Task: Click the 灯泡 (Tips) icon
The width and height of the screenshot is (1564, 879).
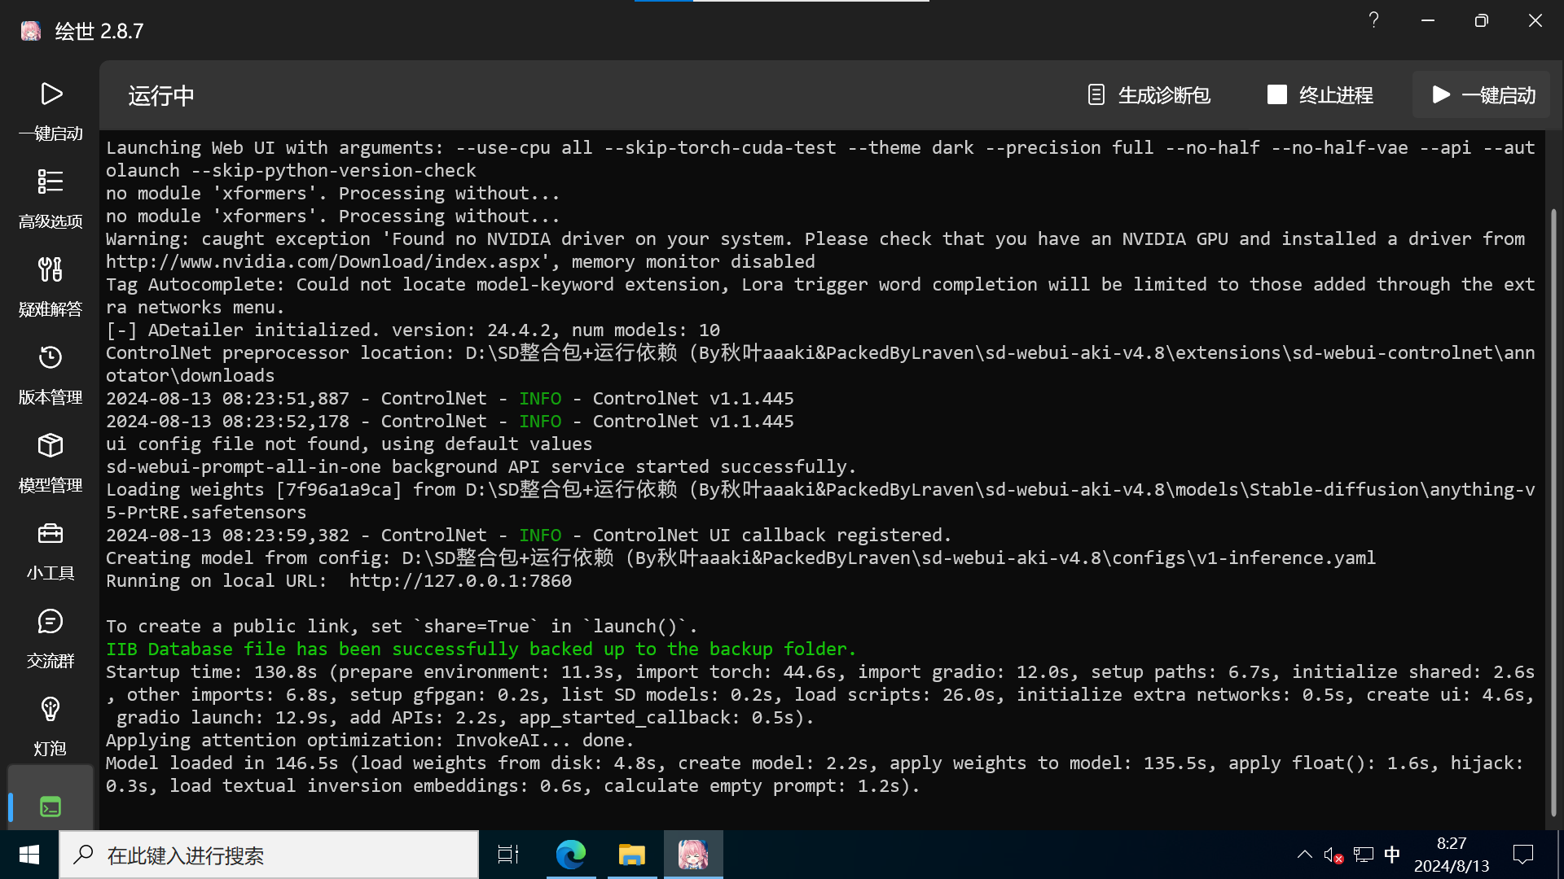Action: (50, 708)
